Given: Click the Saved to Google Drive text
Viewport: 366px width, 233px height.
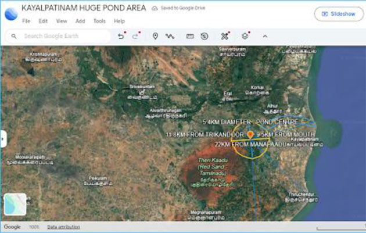Looking at the screenshot, I should click(183, 8).
